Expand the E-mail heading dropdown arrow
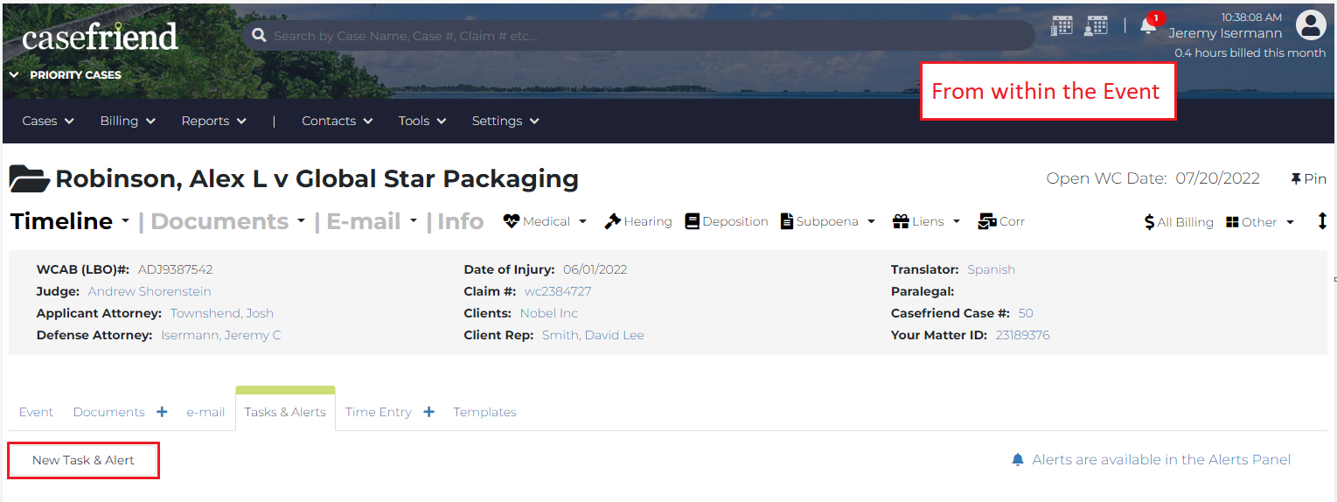Image resolution: width=1337 pixels, height=502 pixels. [x=413, y=221]
